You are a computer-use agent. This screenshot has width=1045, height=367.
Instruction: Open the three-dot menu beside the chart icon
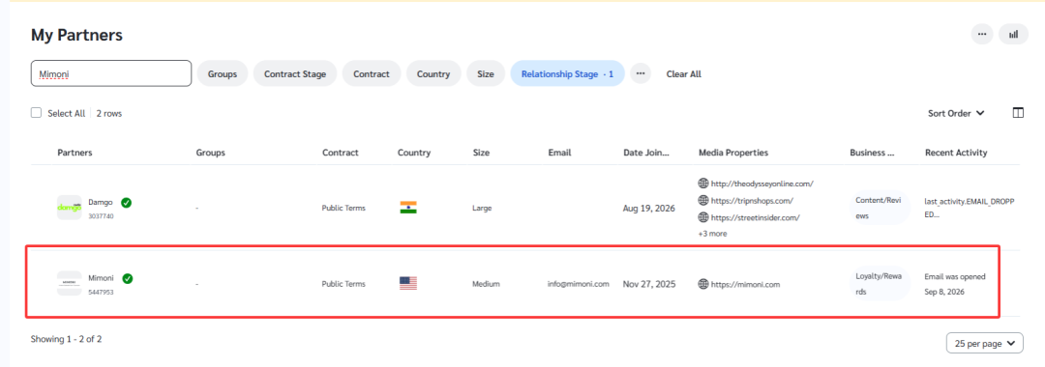click(x=982, y=34)
